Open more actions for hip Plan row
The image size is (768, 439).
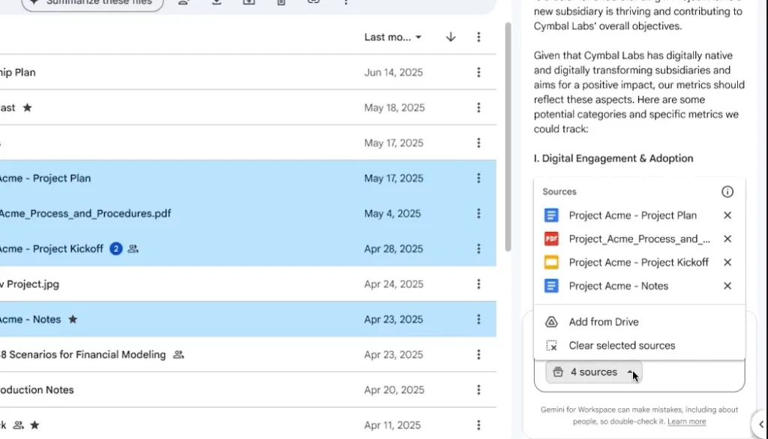pyautogui.click(x=478, y=73)
